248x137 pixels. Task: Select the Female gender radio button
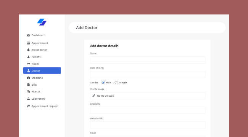coord(116,82)
